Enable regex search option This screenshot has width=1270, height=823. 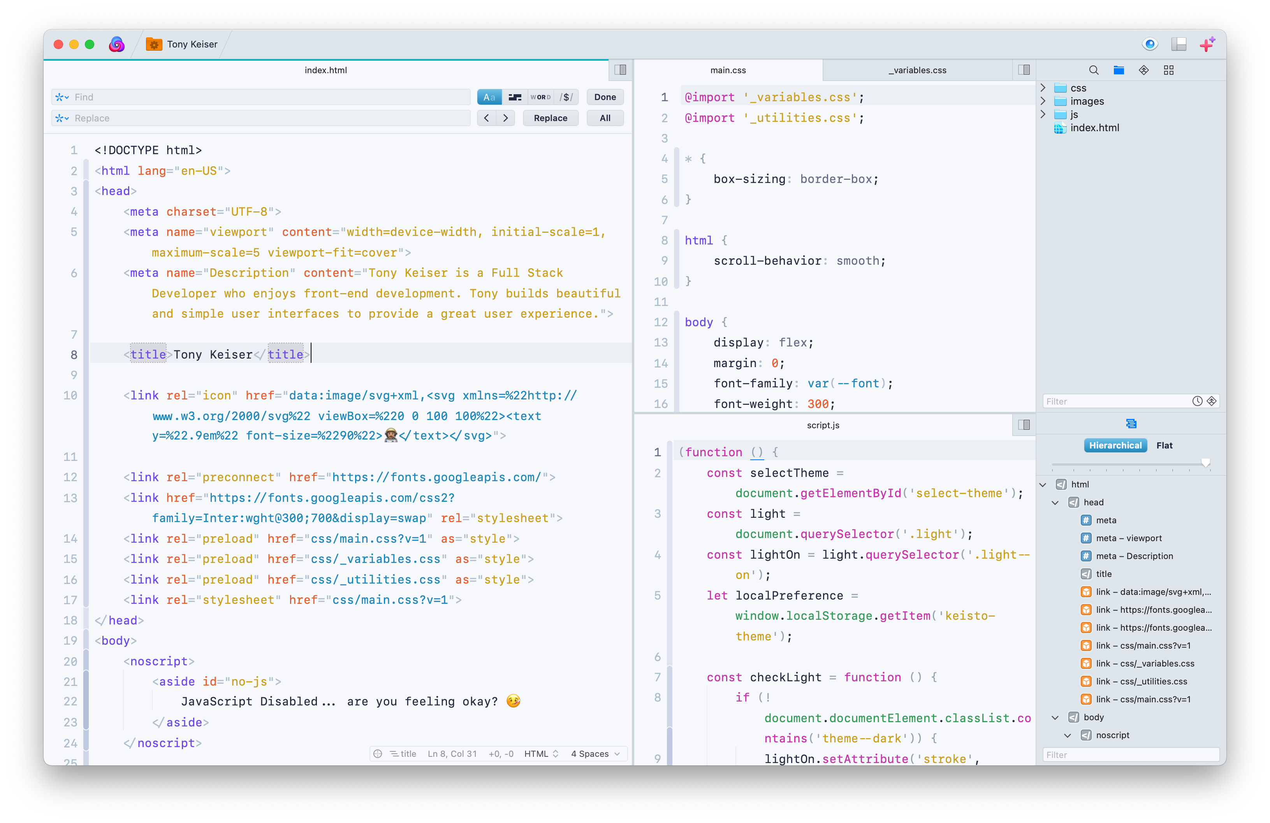click(566, 97)
